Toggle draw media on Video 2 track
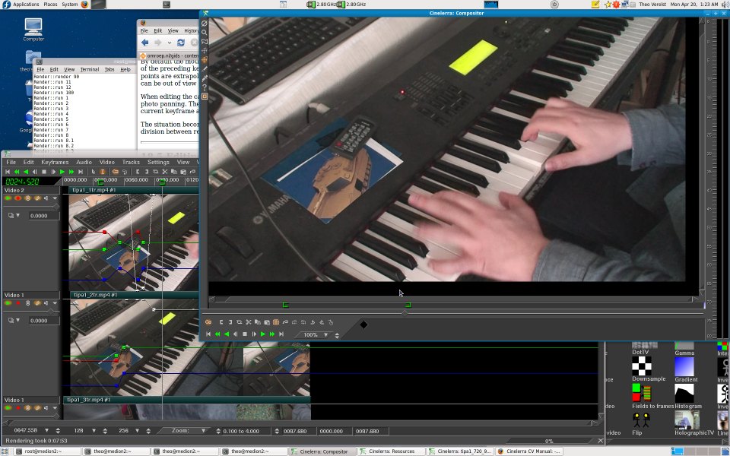730x456 pixels. click(x=37, y=198)
